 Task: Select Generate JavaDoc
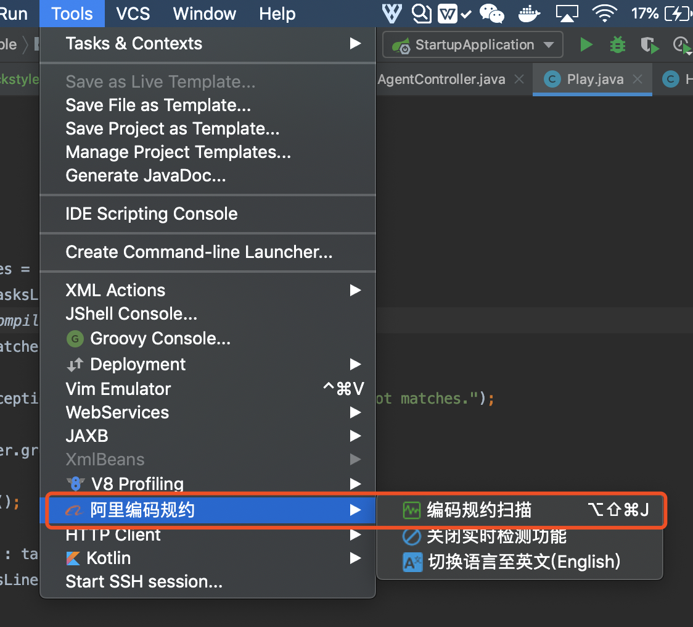point(146,176)
